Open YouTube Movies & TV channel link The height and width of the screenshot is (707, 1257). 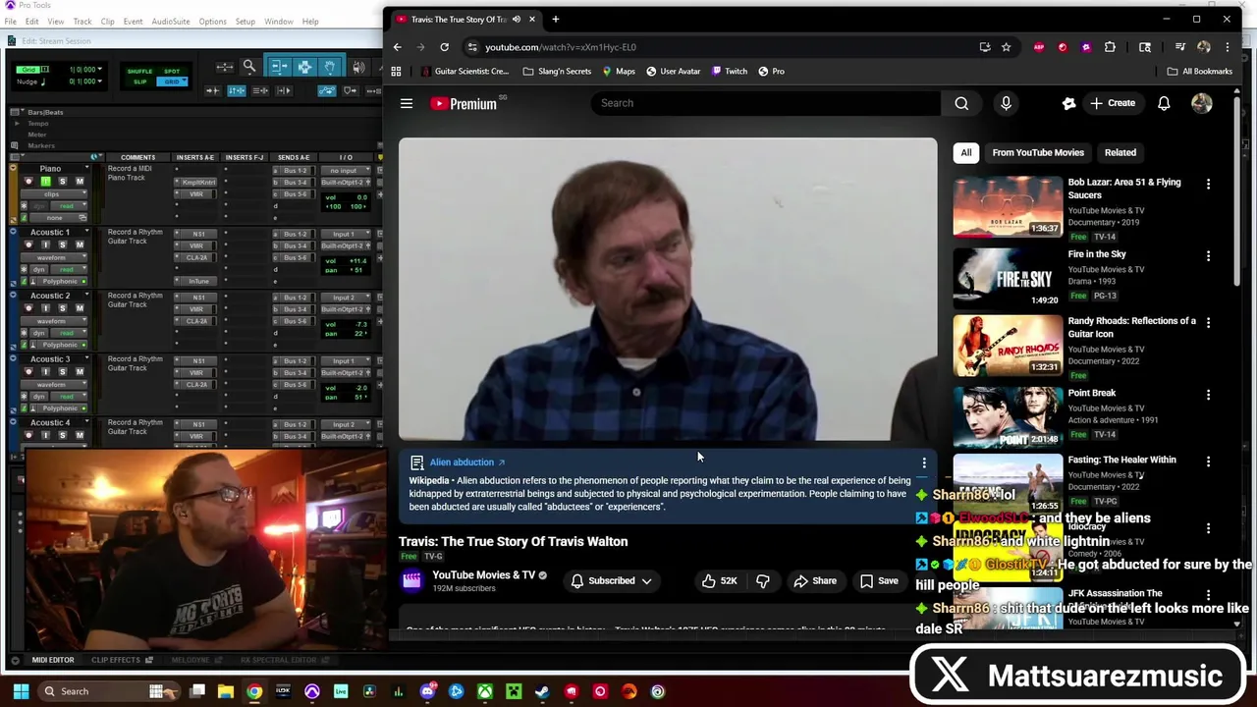coord(483,575)
